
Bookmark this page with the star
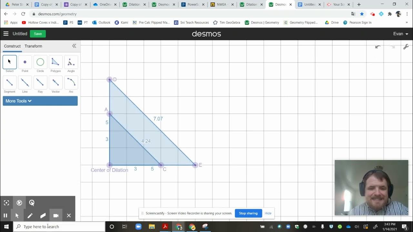click(x=362, y=14)
